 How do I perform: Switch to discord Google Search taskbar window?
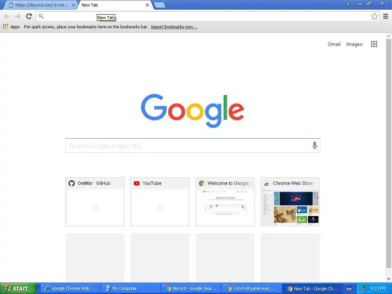pos(191,289)
